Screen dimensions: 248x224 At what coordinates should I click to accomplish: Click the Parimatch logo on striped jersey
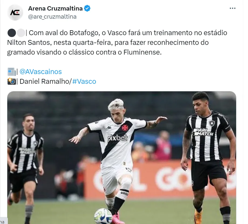pos(203,132)
